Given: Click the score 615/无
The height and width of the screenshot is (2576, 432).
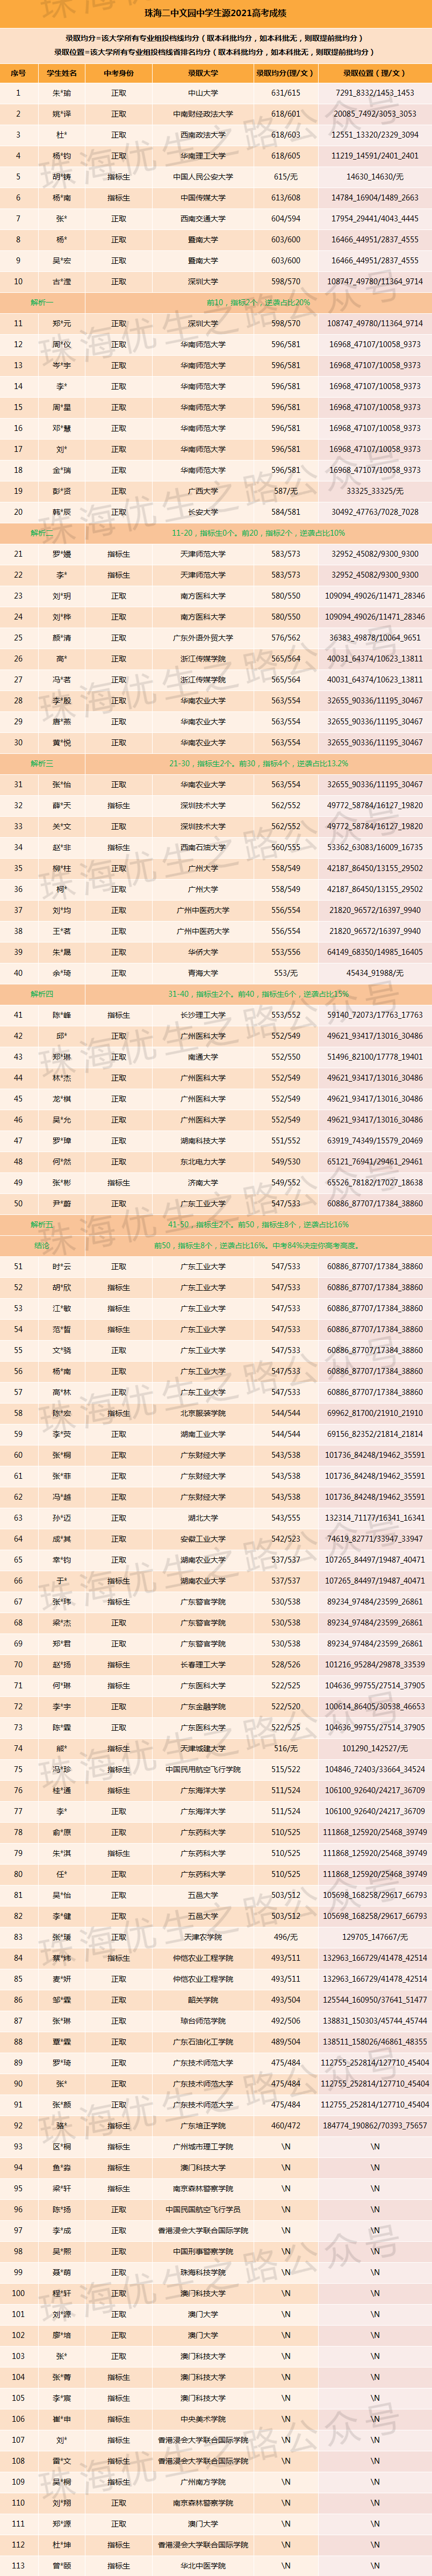Looking at the screenshot, I should point(286,177).
